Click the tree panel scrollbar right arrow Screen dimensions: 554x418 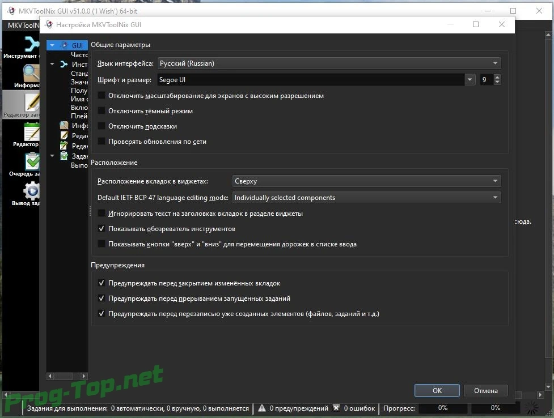(84, 376)
